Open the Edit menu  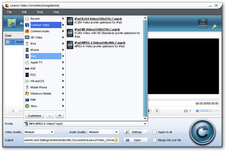point(24,12)
